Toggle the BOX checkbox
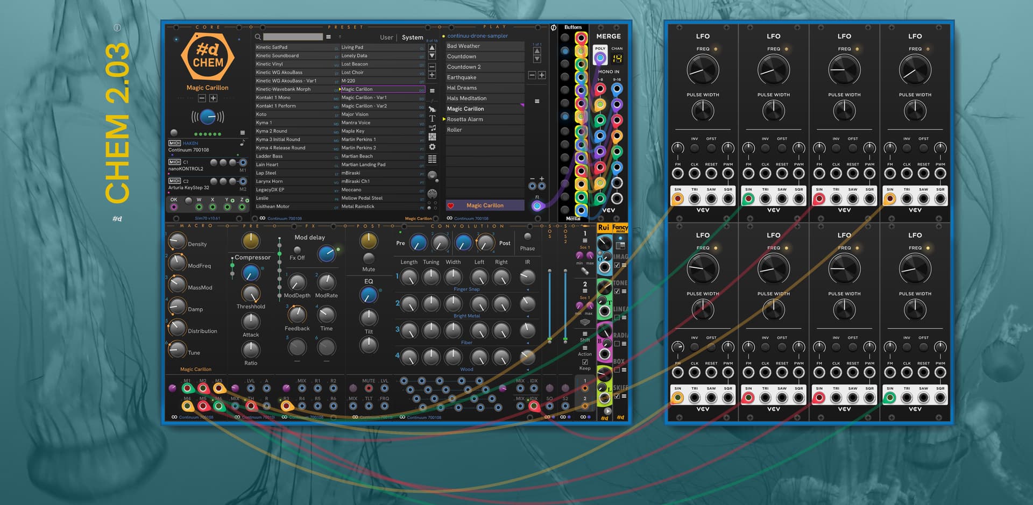 click(617, 370)
